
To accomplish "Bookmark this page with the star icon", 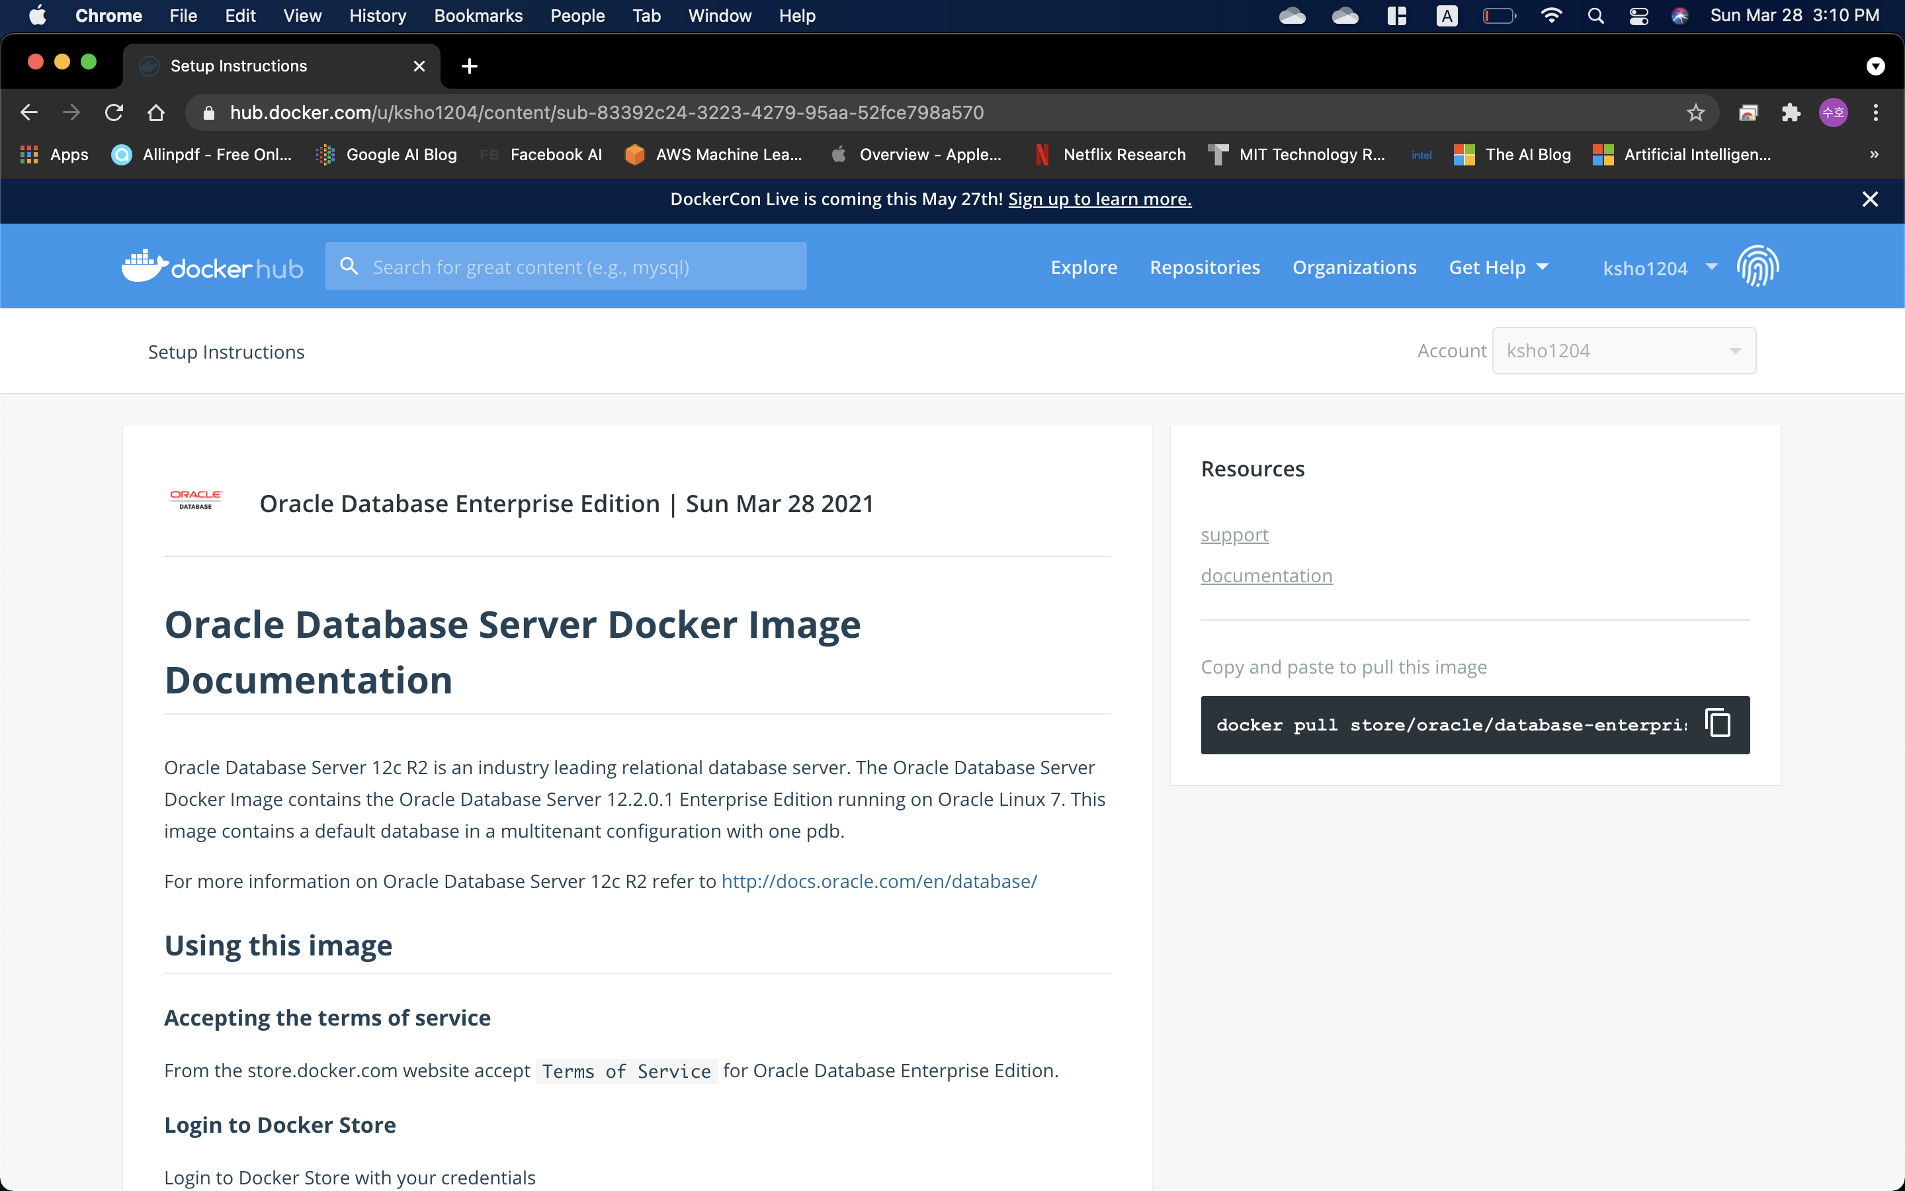I will click(x=1695, y=112).
